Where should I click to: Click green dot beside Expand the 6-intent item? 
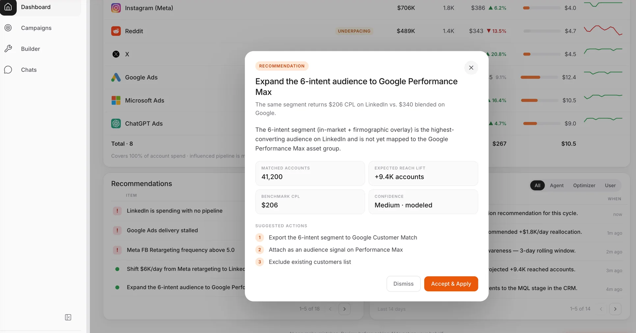(117, 288)
